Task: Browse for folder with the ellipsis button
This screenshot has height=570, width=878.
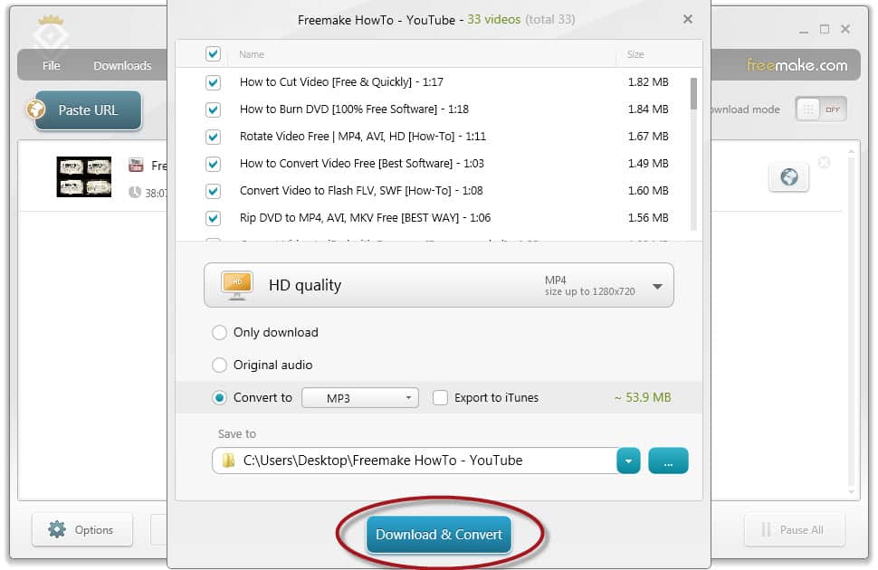Action: click(668, 461)
